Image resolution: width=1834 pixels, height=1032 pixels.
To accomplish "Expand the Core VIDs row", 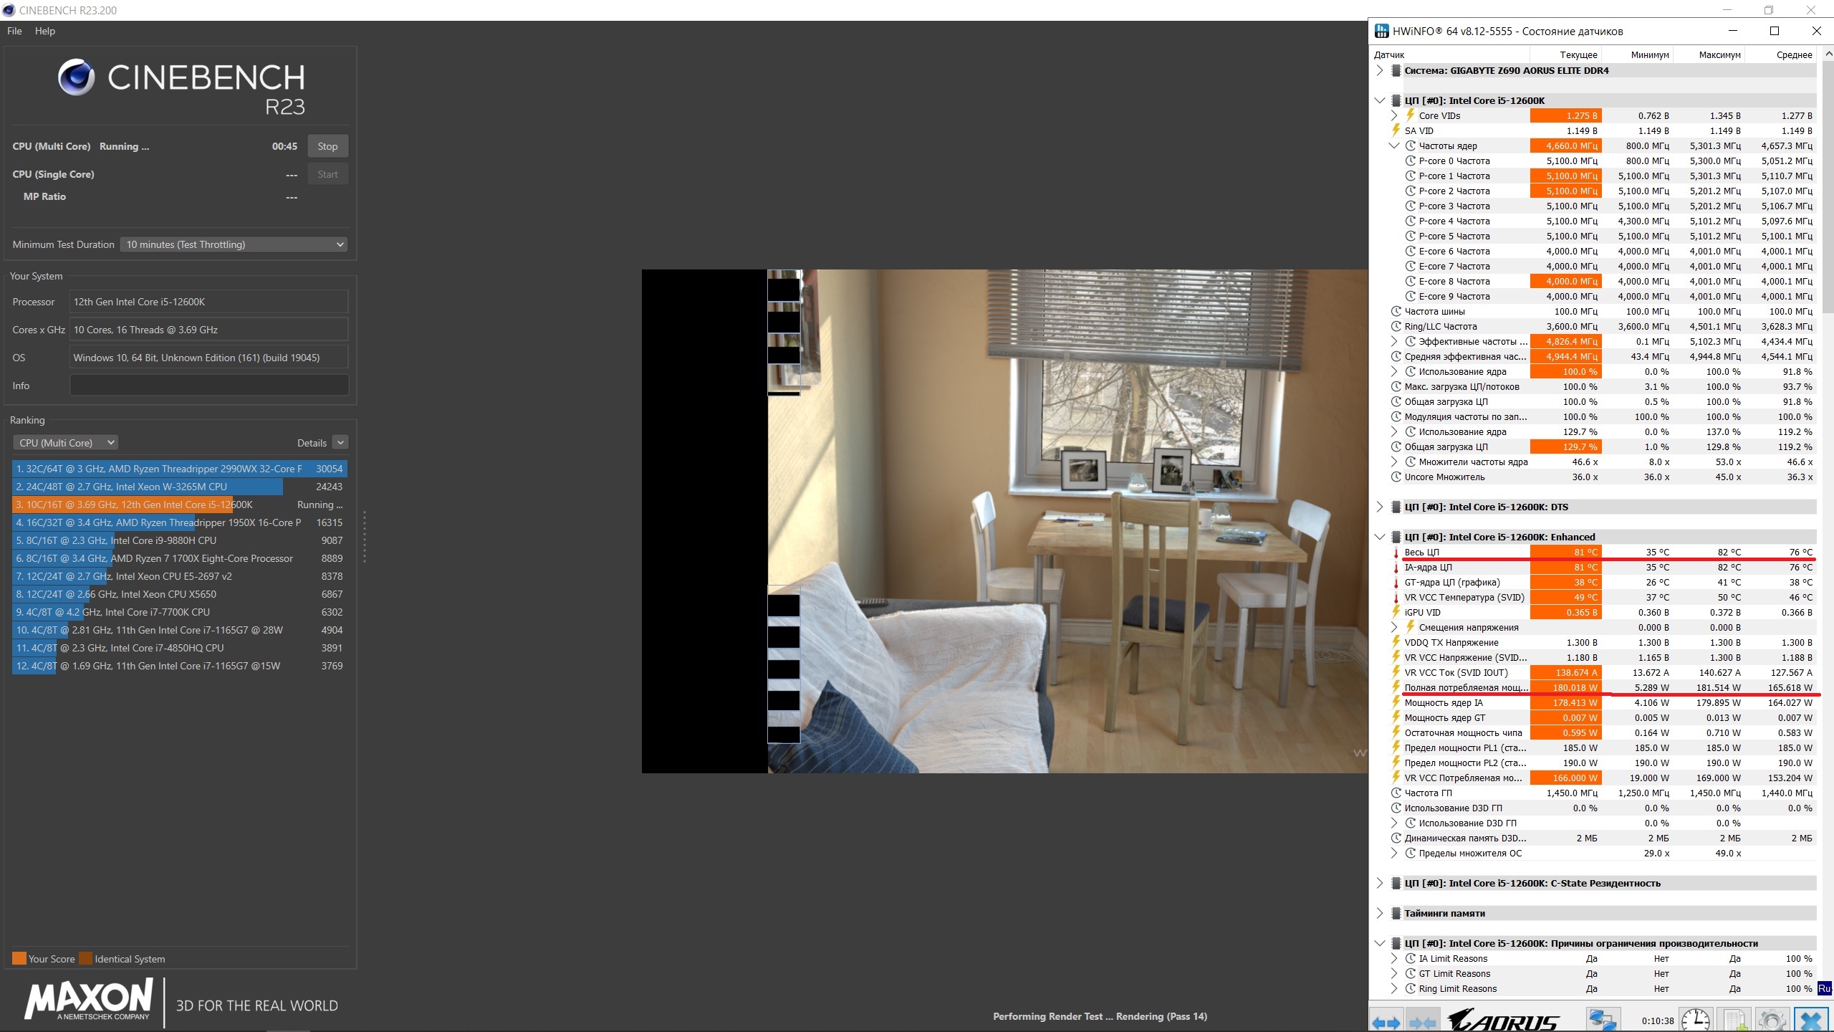I will pyautogui.click(x=1394, y=115).
